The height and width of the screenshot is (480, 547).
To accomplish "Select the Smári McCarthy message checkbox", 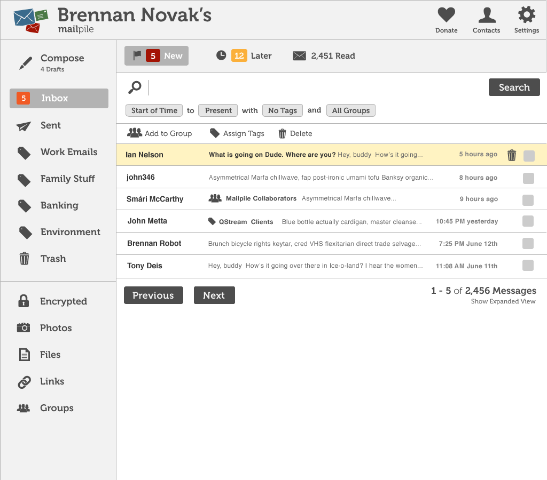I will pyautogui.click(x=528, y=200).
